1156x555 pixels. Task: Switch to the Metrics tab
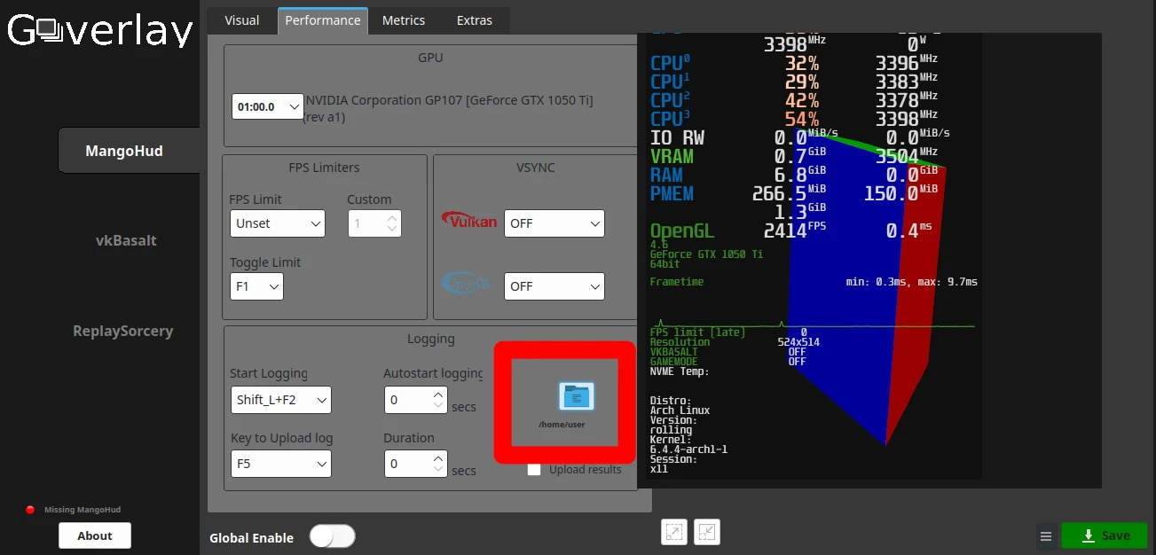click(x=403, y=20)
